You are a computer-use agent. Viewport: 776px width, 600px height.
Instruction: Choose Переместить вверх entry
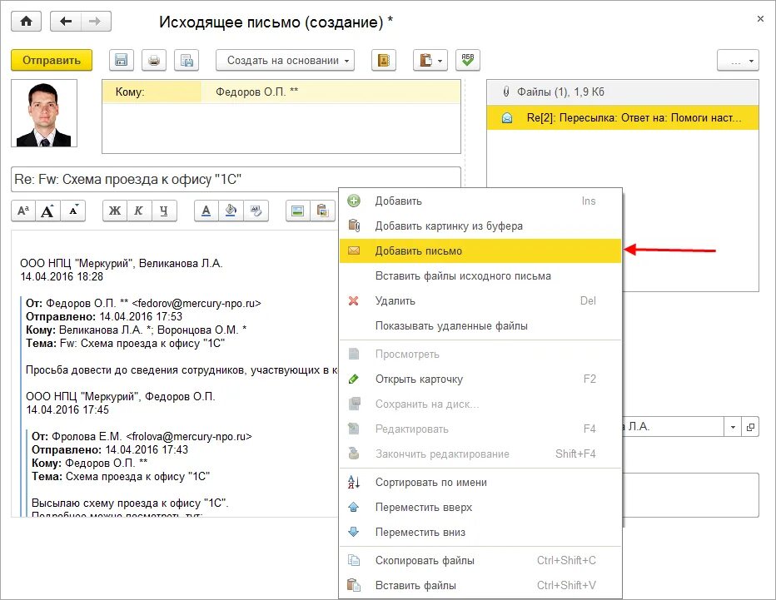[x=480, y=507]
